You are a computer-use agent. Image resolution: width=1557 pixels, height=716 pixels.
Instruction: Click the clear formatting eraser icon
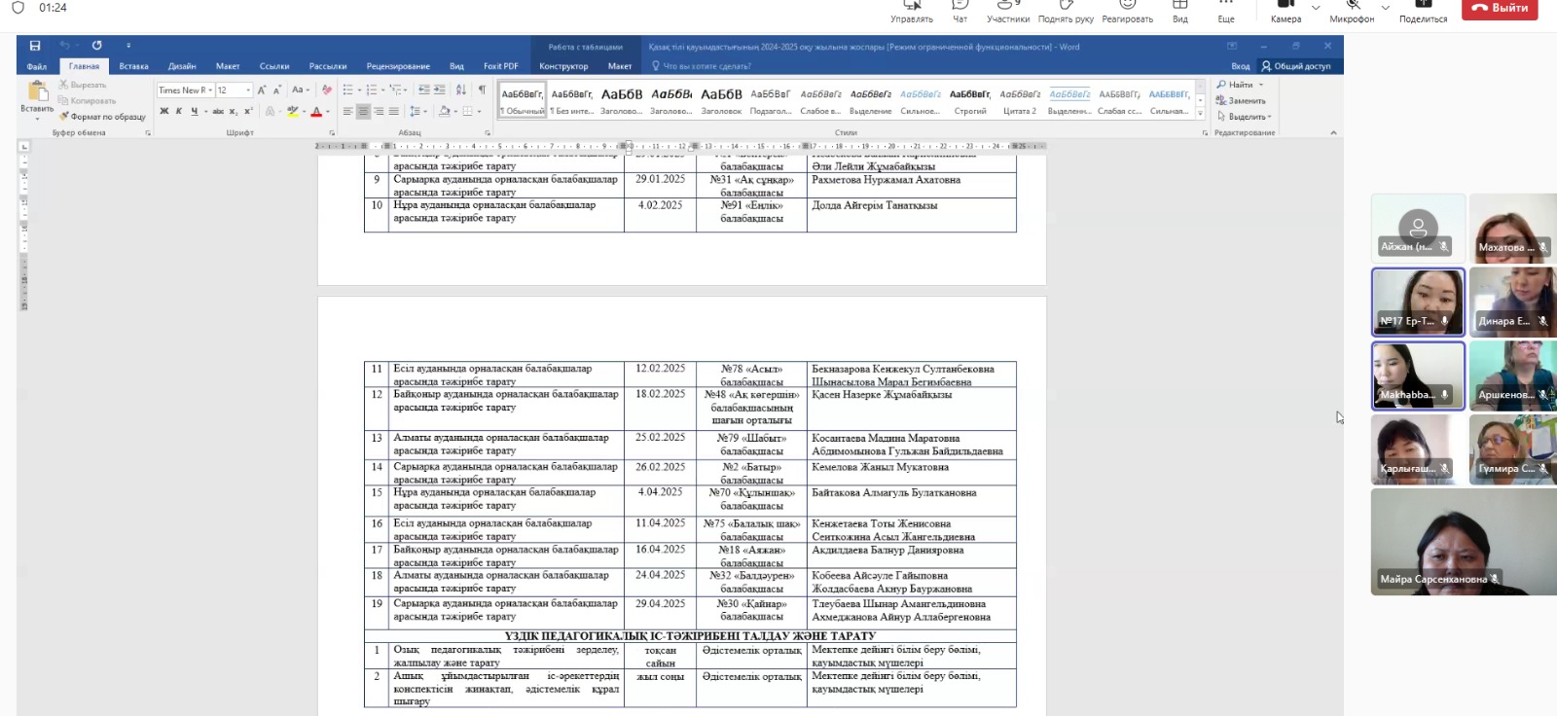pyautogui.click(x=327, y=89)
